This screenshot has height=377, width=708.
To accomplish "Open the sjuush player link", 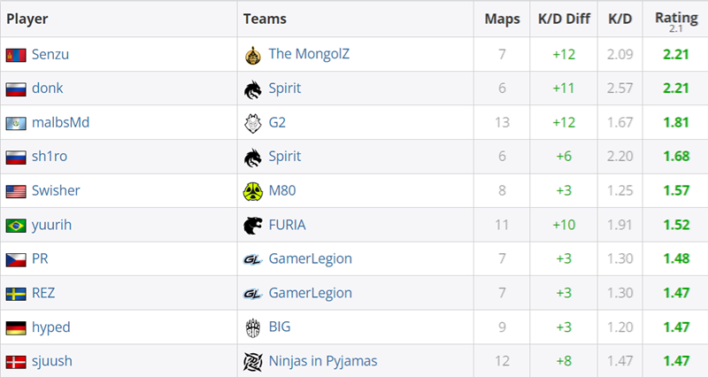I will (x=52, y=361).
